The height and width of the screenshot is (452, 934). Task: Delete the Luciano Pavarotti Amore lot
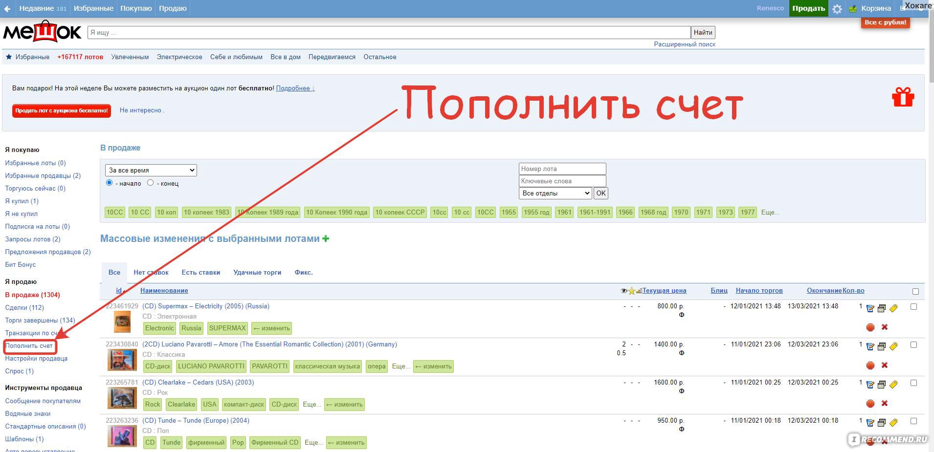click(885, 365)
